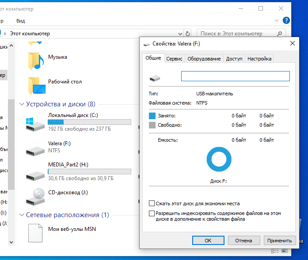Open the Music folder icon
The height and width of the screenshot is (260, 308).
(x=36, y=61)
